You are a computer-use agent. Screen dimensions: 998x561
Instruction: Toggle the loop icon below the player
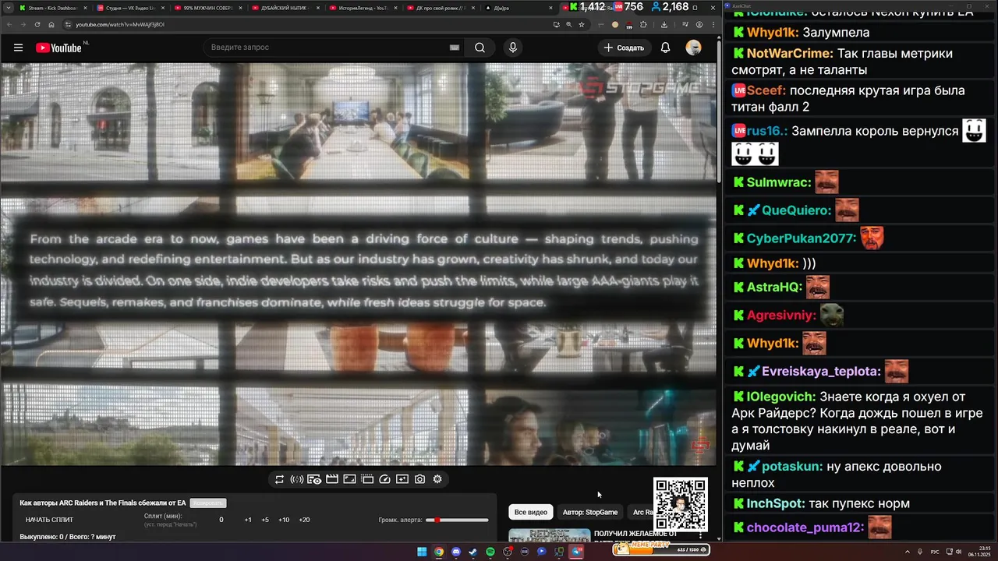tap(279, 479)
